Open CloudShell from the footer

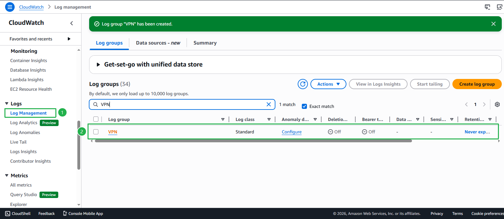[x=18, y=214]
